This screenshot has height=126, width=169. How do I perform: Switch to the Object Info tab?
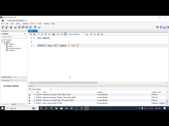(x=5, y=104)
